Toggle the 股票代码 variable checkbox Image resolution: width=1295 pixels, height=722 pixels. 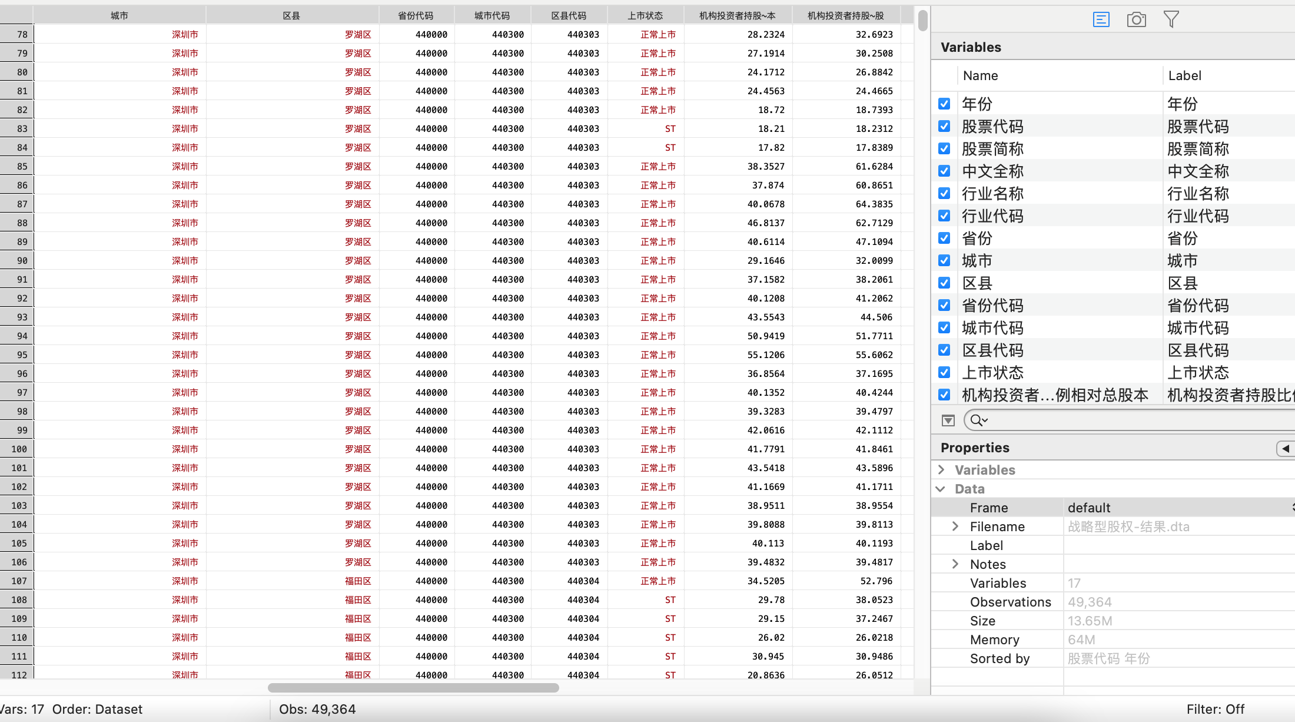(x=944, y=126)
